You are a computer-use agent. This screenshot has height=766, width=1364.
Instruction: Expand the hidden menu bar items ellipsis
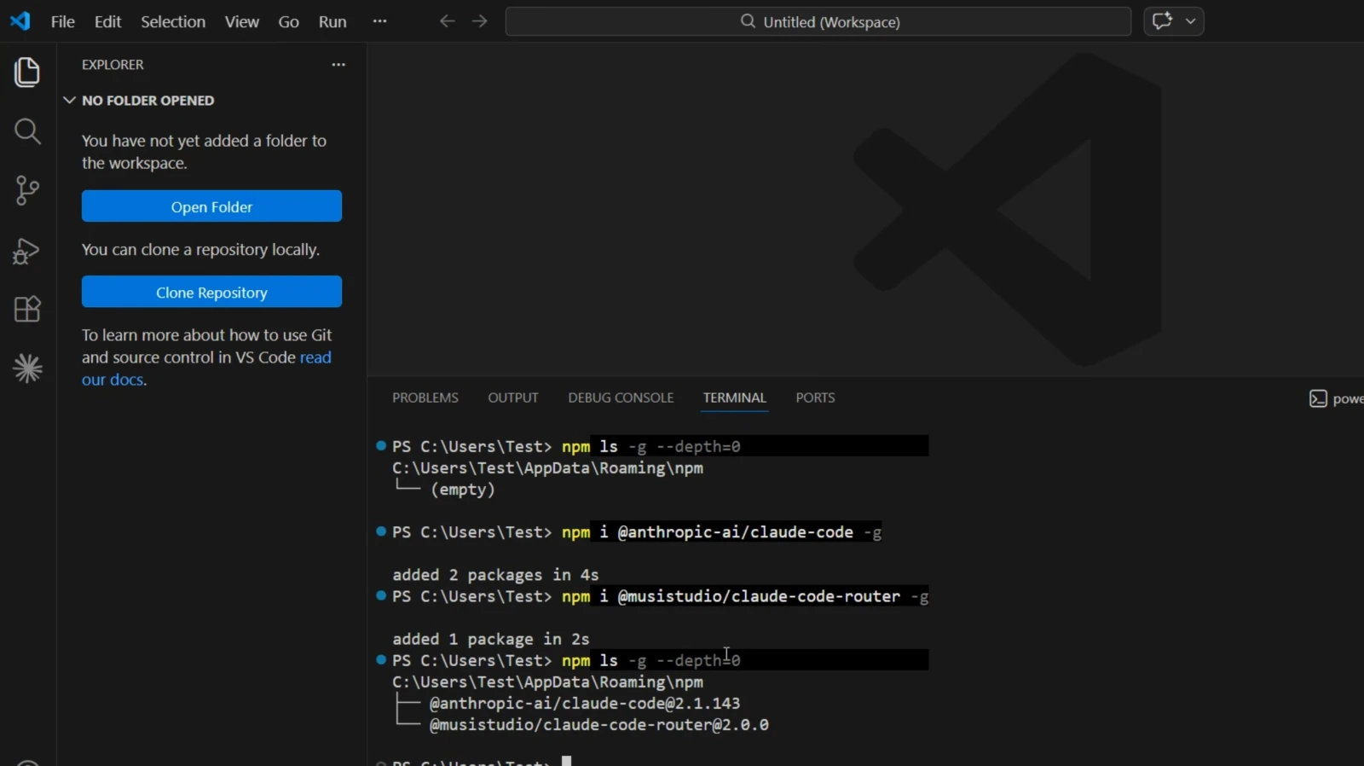coord(380,21)
